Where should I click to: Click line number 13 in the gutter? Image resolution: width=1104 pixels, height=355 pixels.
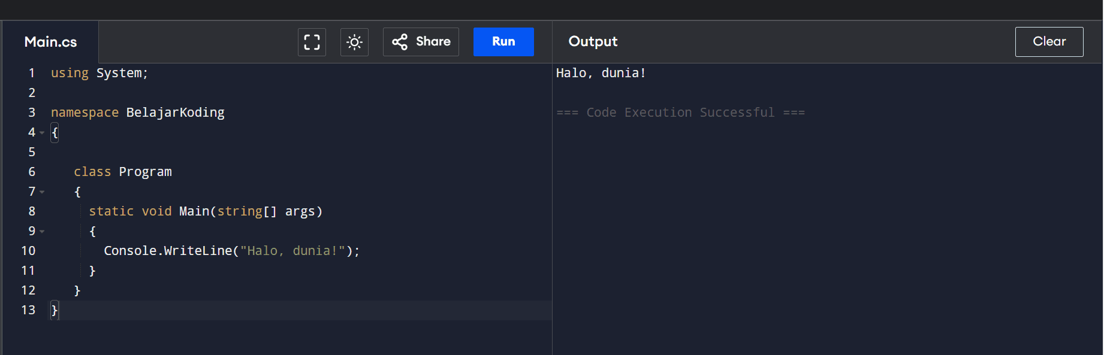point(28,310)
